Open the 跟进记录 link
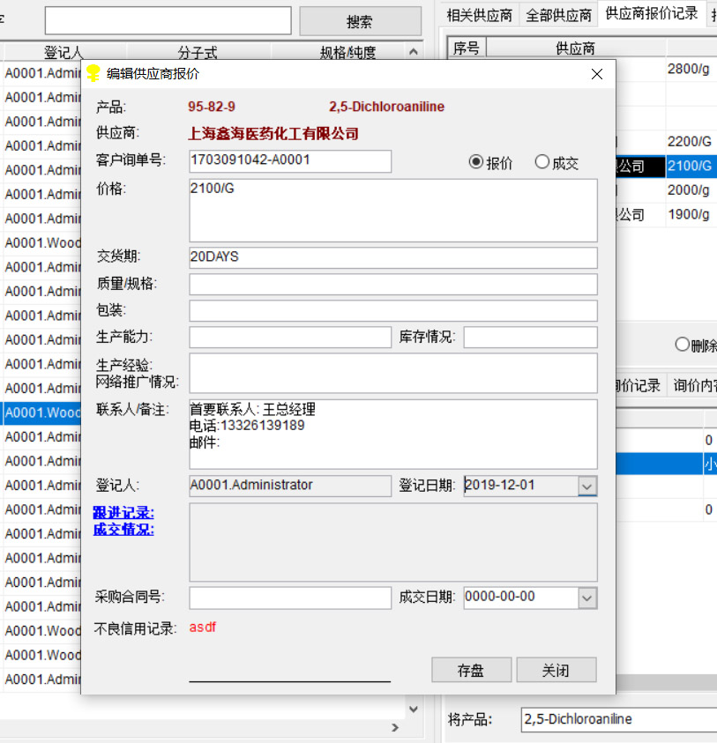Viewport: 717px width, 743px height. click(x=123, y=513)
